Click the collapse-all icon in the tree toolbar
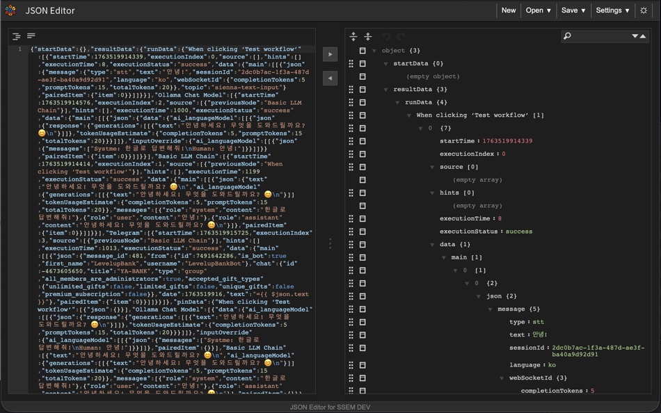661x413 pixels. click(368, 36)
